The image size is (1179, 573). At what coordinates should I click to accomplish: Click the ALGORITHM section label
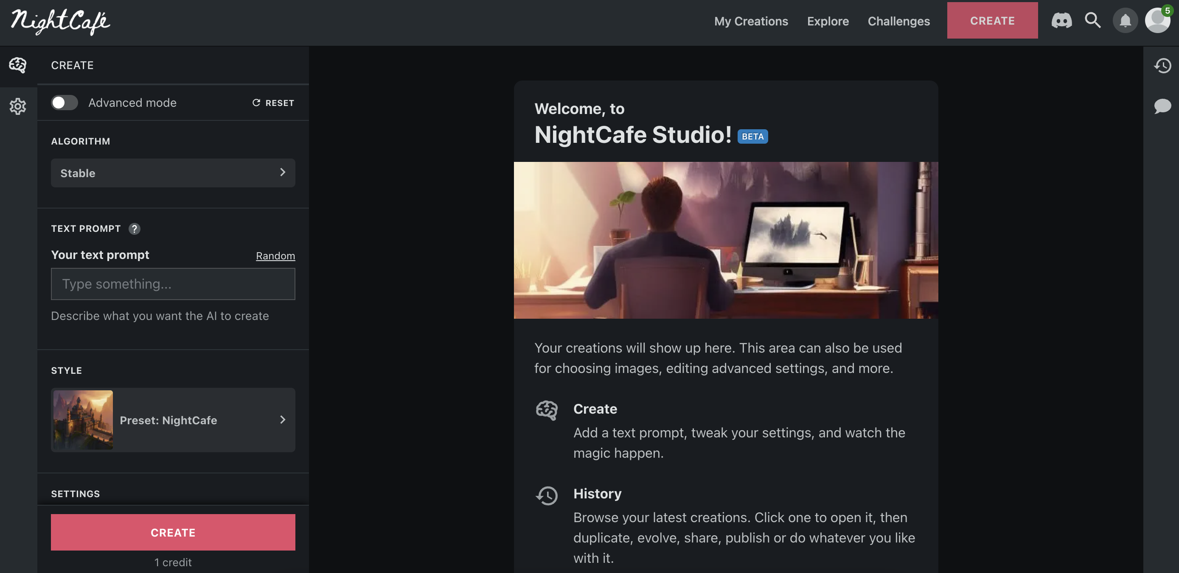pyautogui.click(x=81, y=141)
